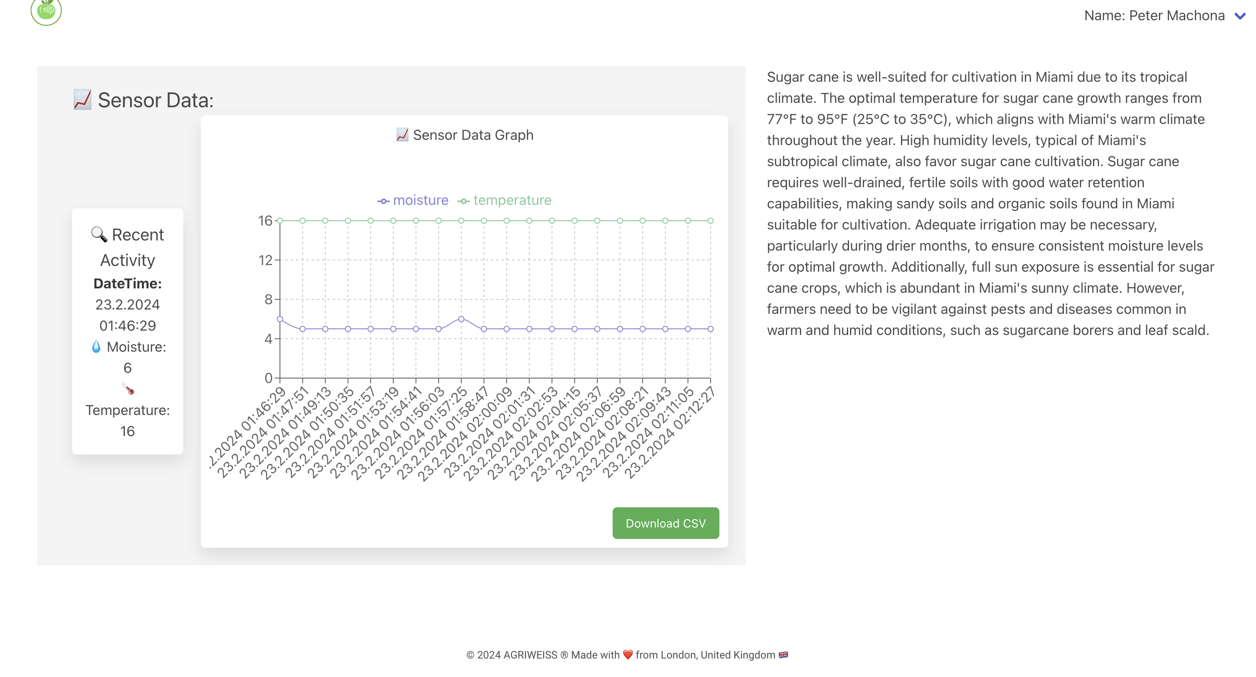The width and height of the screenshot is (1256, 677).
Task: Click the red heart icon in footer
Action: 628,655
